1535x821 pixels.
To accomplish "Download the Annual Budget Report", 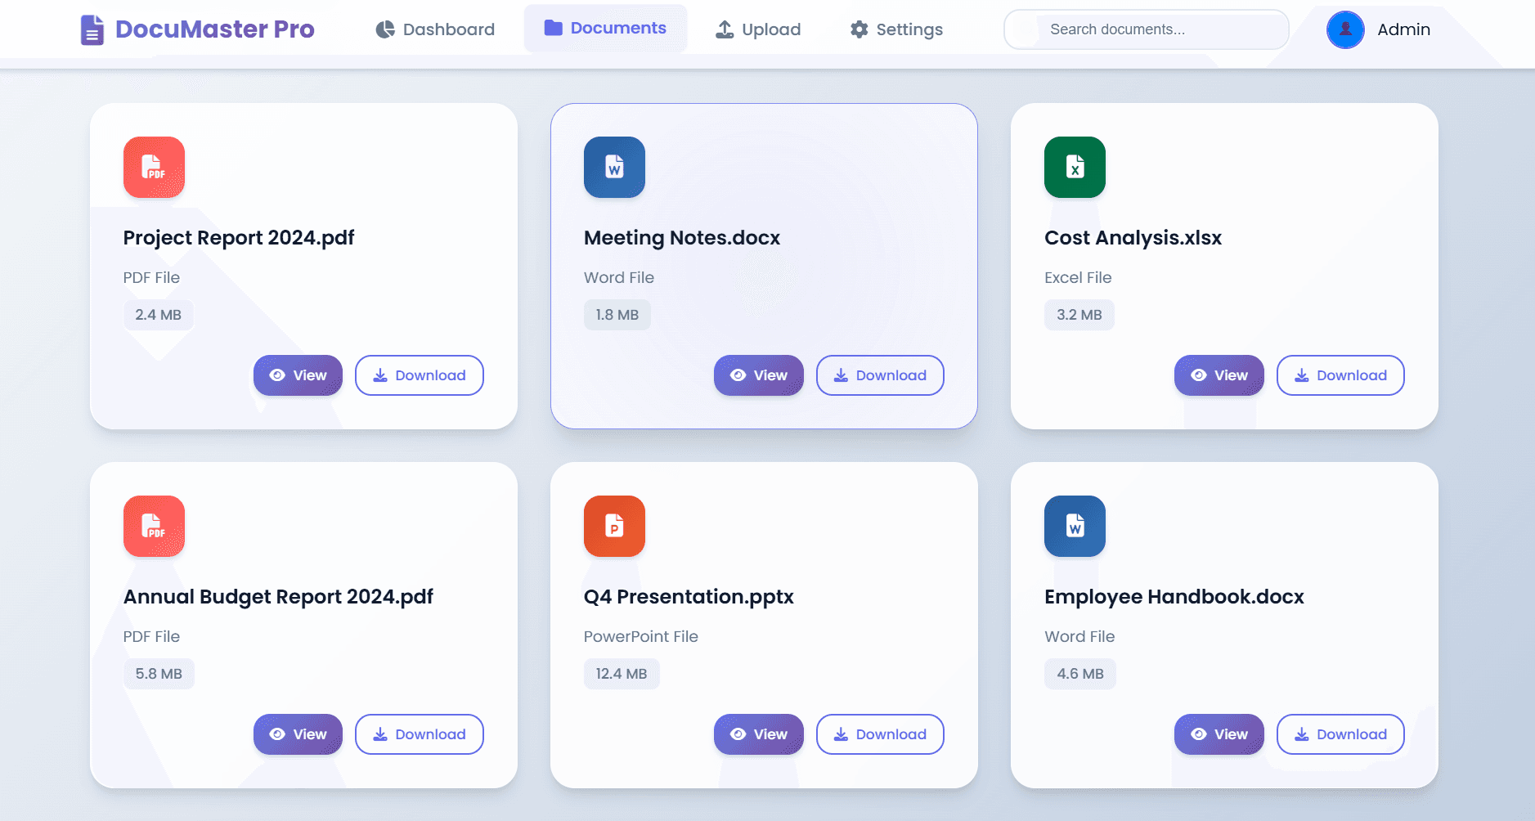I will [x=419, y=734].
